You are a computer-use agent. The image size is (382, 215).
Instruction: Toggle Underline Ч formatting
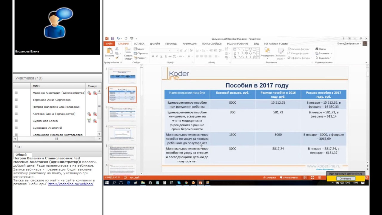click(x=161, y=56)
